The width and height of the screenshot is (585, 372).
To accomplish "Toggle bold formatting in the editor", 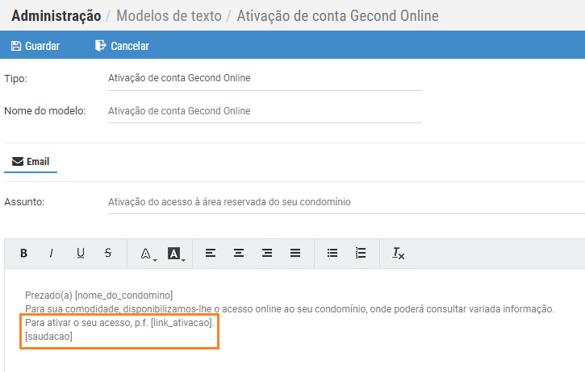I will coord(23,253).
